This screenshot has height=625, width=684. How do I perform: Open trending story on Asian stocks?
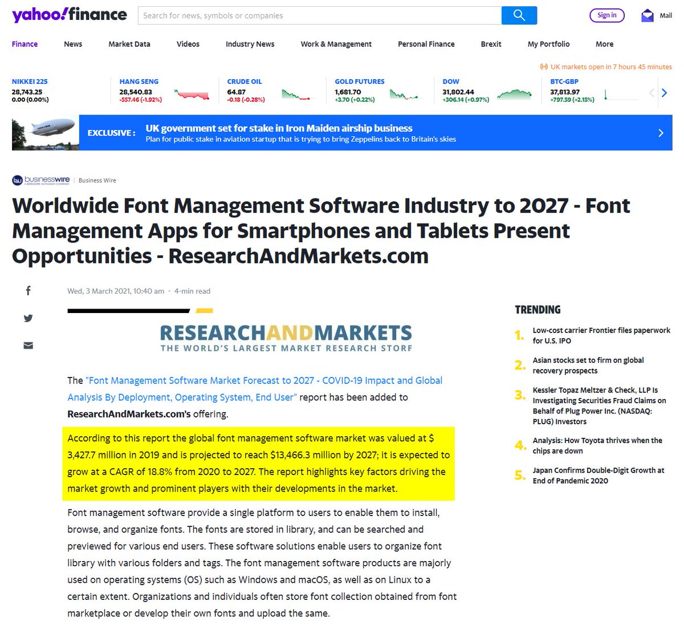(x=588, y=366)
